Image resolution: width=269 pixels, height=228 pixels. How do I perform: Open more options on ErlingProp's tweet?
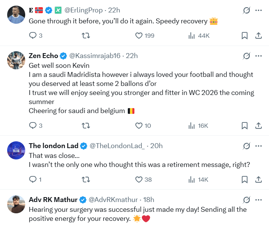[x=258, y=10]
